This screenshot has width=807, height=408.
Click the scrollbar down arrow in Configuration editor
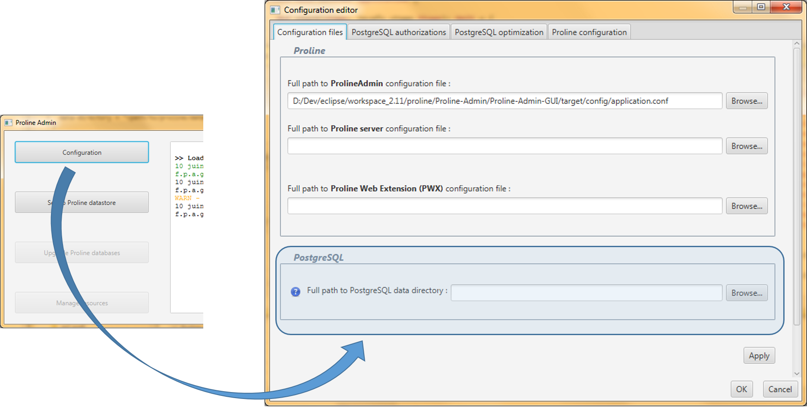point(797,374)
